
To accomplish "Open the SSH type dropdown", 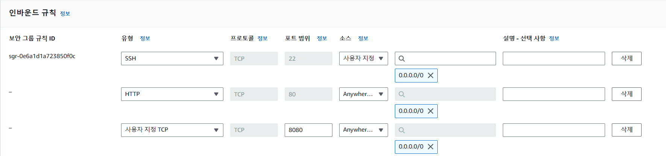I will 172,58.
